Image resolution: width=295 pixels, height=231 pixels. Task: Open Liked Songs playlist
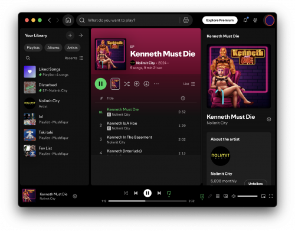(54, 72)
